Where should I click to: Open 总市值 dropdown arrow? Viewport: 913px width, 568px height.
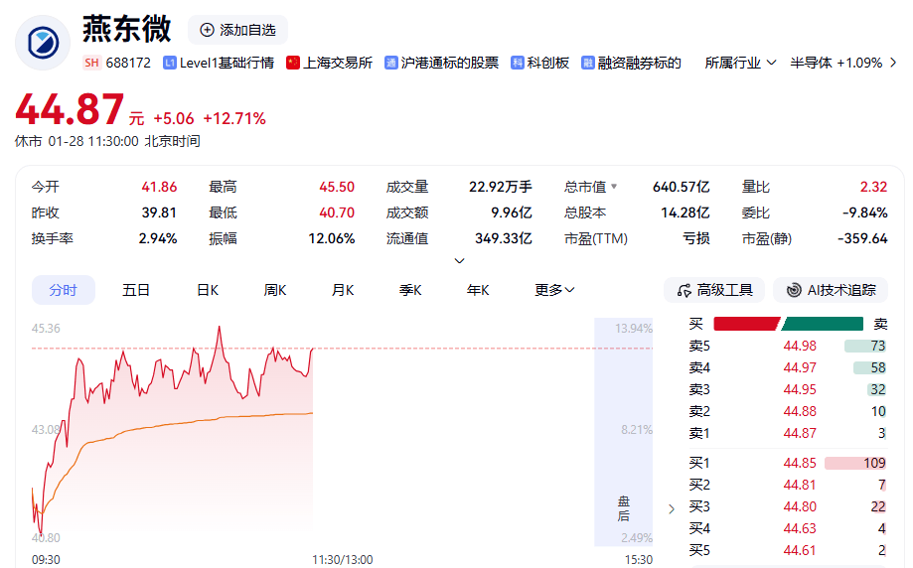pos(614,187)
